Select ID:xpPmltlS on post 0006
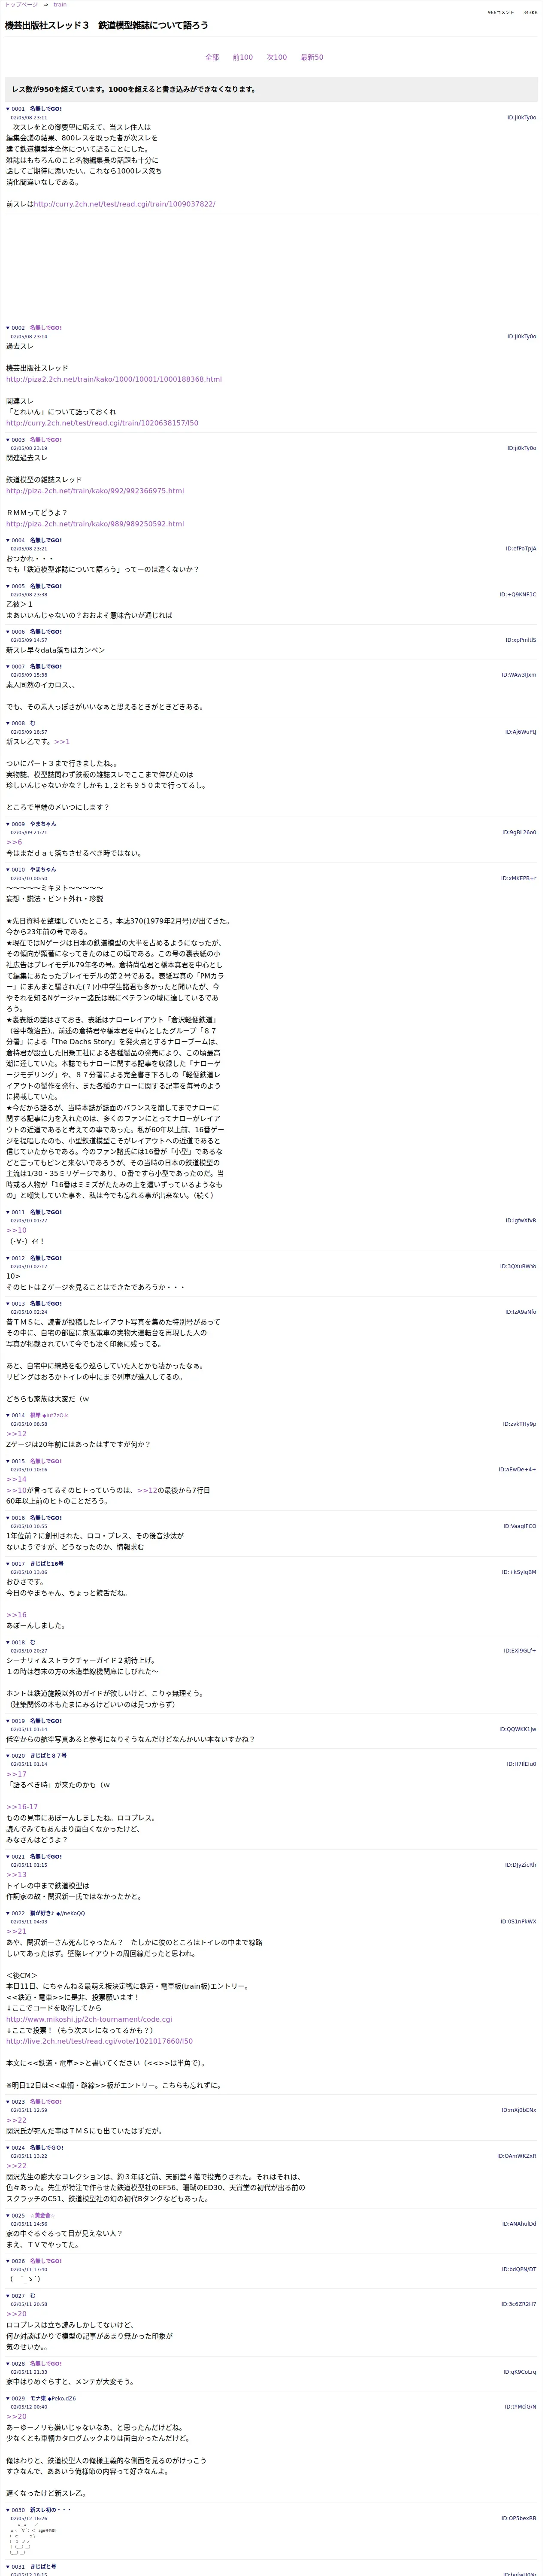The image size is (551, 2576). point(520,640)
